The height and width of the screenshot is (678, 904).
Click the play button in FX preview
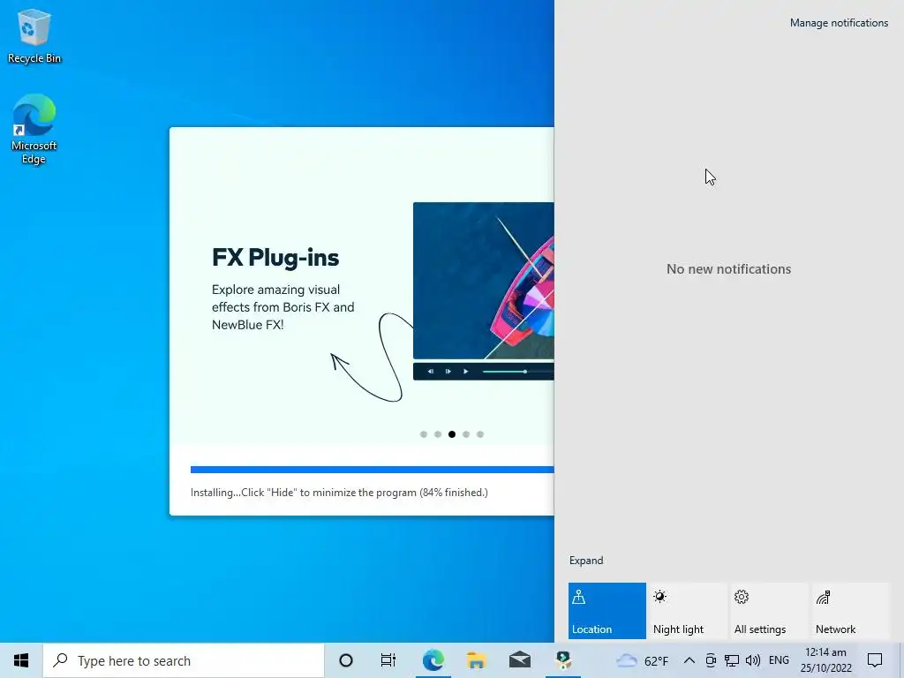pyautogui.click(x=466, y=372)
